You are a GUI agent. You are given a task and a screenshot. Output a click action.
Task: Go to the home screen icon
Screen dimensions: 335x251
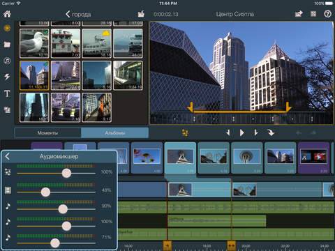coord(7,14)
